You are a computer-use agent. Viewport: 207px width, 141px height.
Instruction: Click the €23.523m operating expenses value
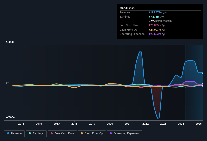tap(155, 34)
